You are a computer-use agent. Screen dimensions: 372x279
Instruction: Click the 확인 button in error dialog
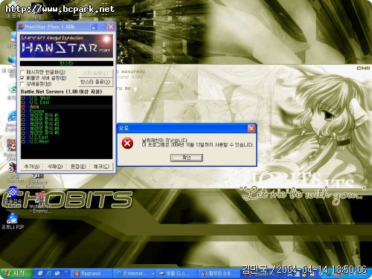pyautogui.click(x=187, y=158)
